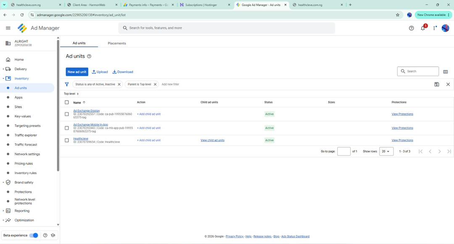
Task: Clear all filters with the X icon
Action: (448, 84)
